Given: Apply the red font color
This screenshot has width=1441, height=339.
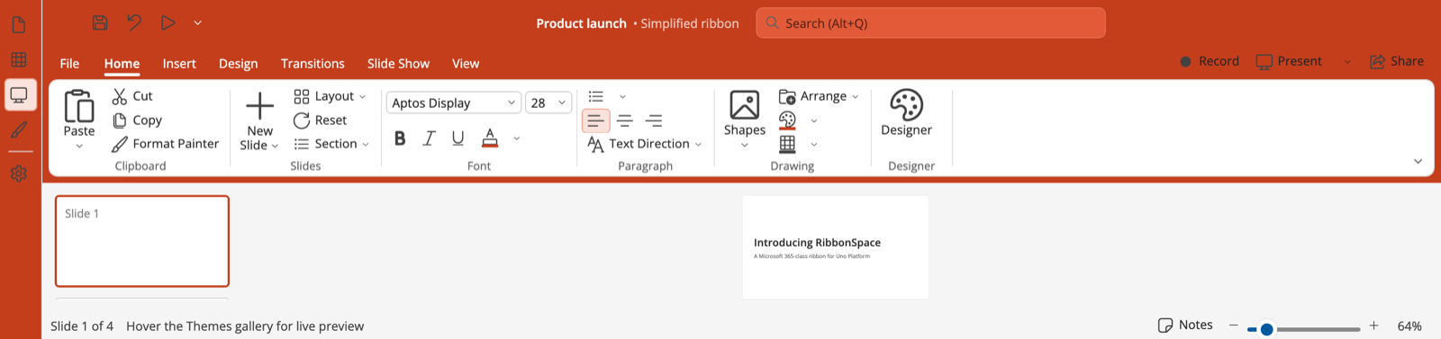Looking at the screenshot, I should point(490,138).
